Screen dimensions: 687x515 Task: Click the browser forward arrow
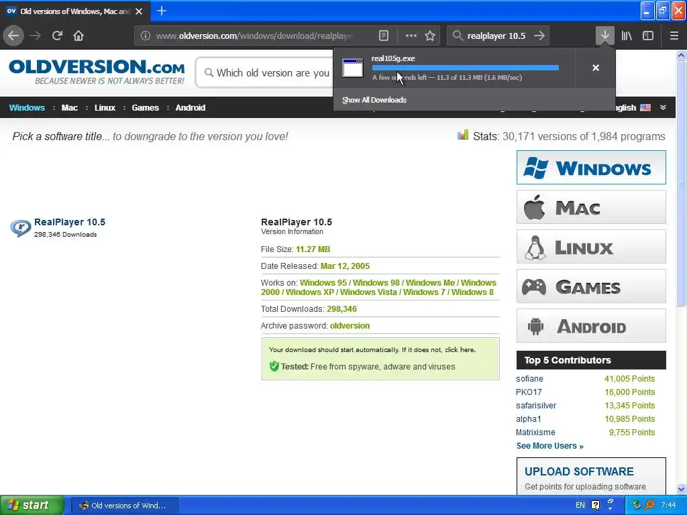[36, 36]
